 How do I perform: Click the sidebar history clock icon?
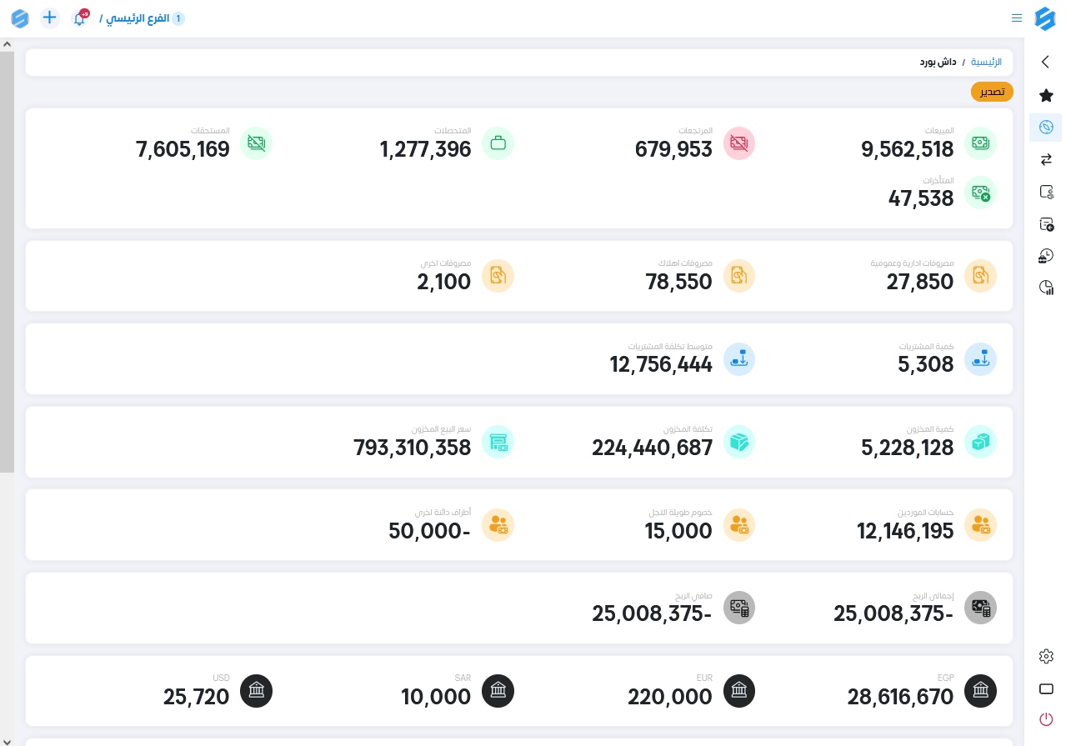click(1046, 256)
